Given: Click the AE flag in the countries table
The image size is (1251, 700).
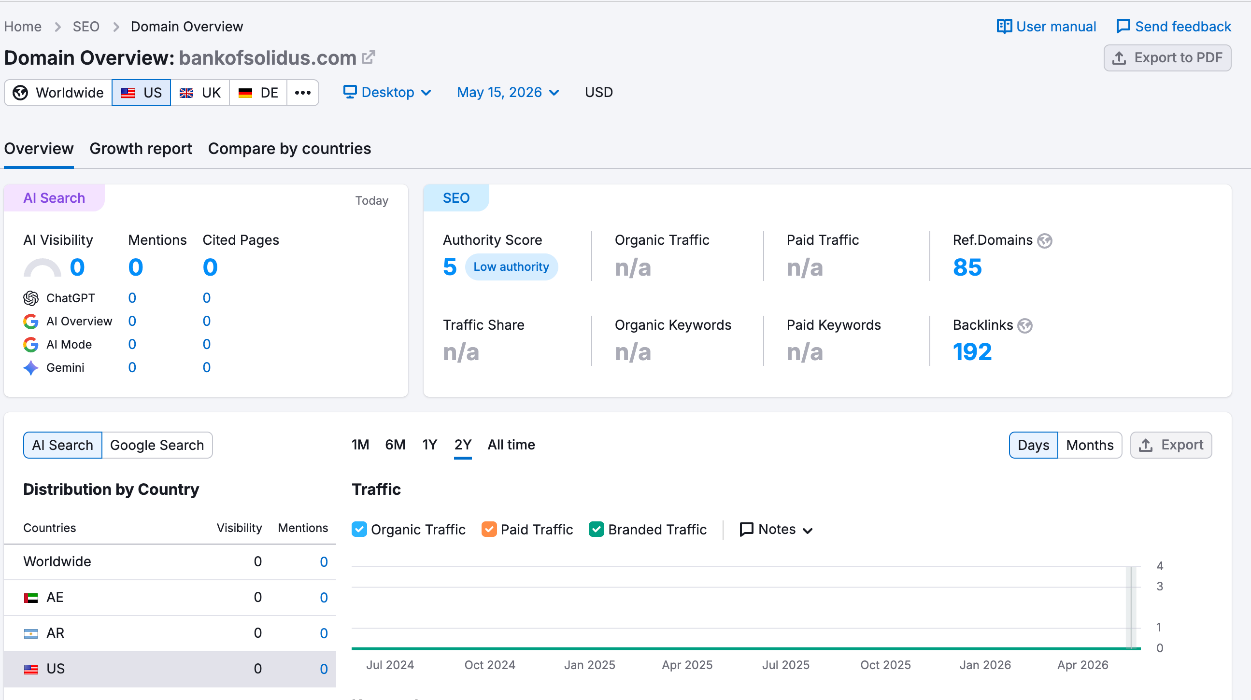Looking at the screenshot, I should (30, 598).
